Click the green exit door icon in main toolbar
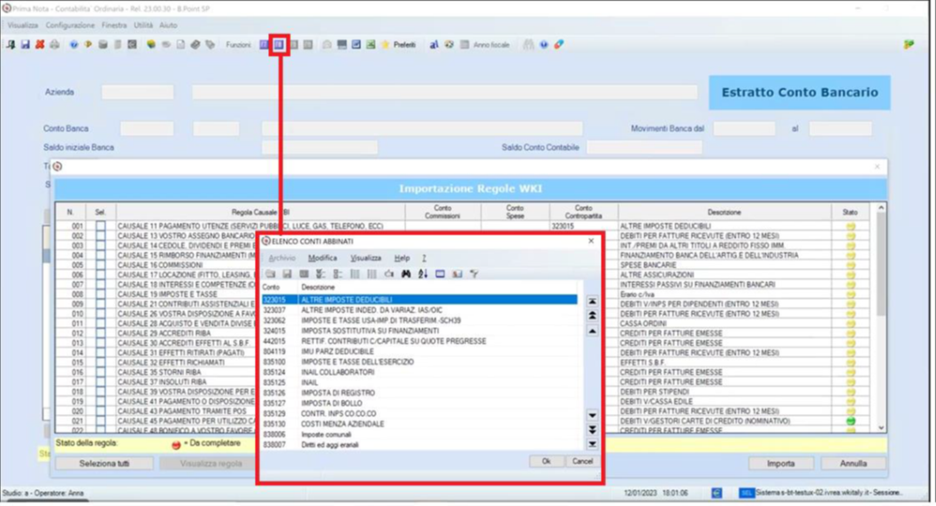 11,45
